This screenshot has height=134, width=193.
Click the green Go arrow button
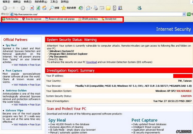[x=189, y=14]
